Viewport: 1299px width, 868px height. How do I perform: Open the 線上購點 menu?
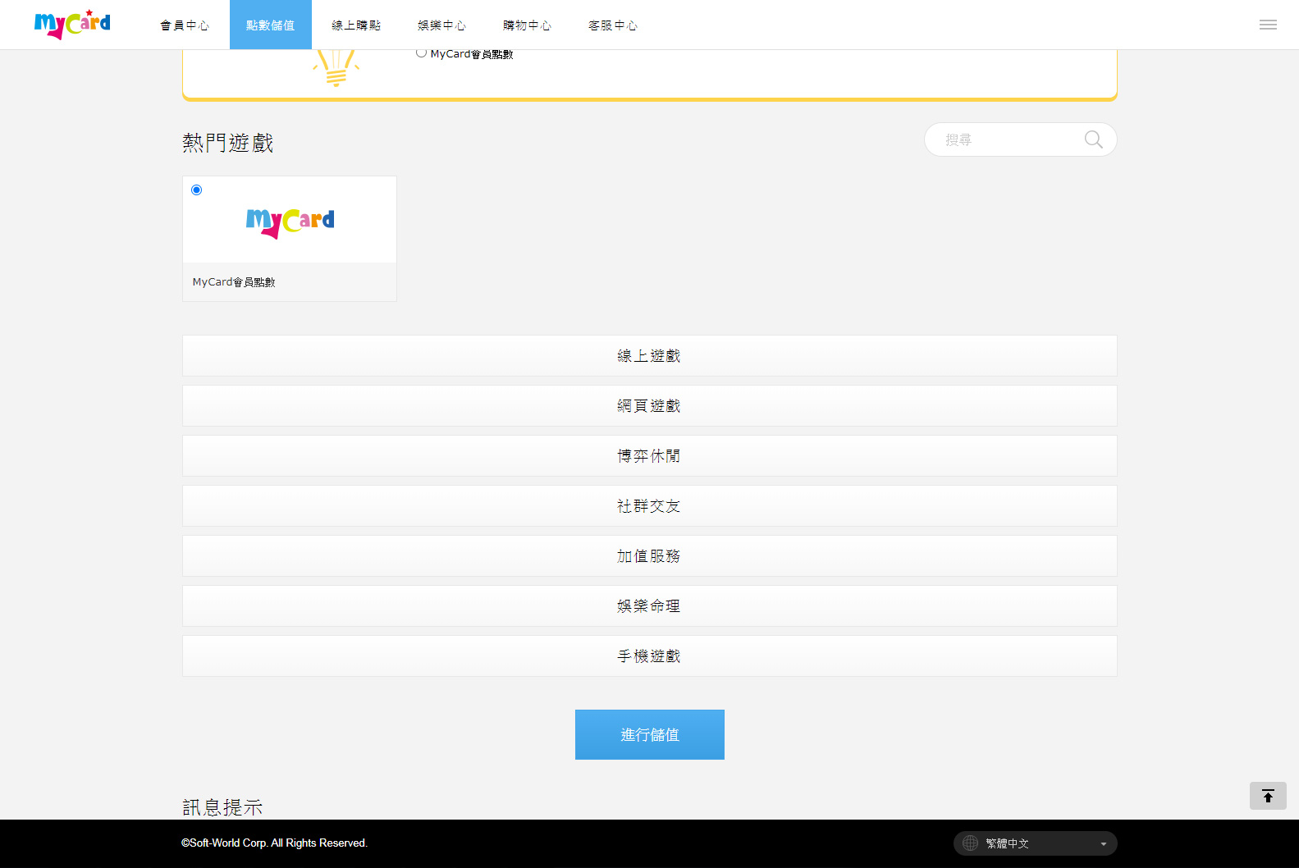point(356,25)
